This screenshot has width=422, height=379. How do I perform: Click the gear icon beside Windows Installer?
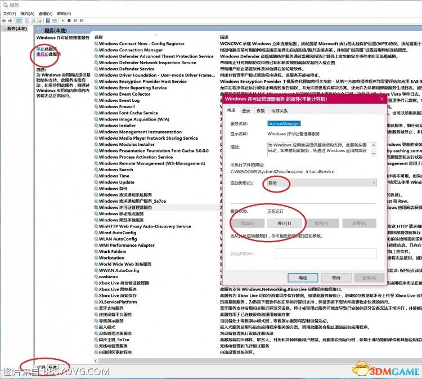96,125
